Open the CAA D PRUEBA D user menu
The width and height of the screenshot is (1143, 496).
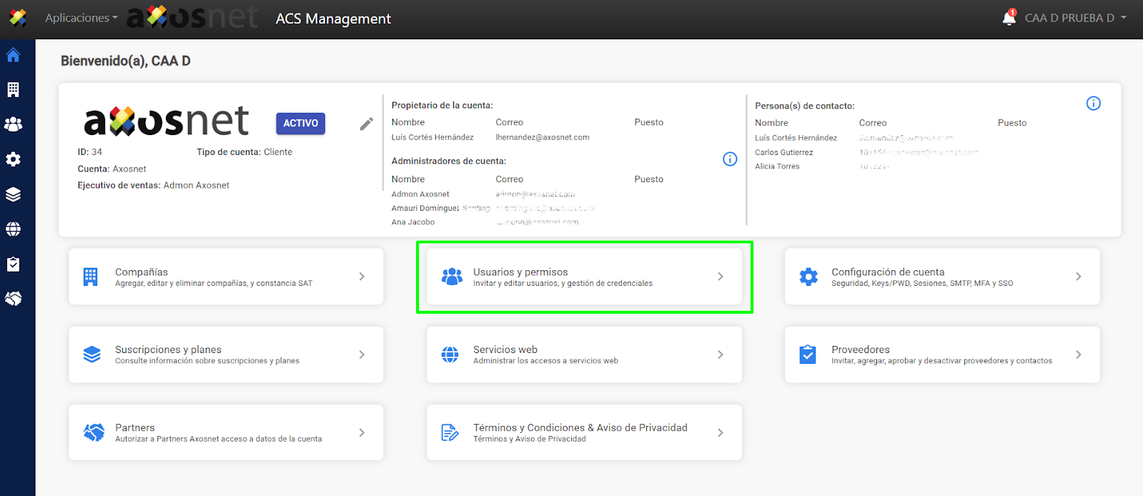[1074, 18]
